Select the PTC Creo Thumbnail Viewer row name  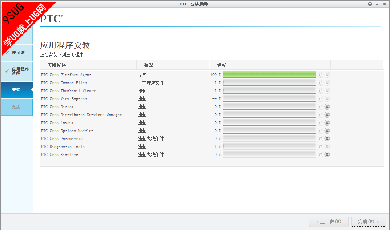coord(68,91)
